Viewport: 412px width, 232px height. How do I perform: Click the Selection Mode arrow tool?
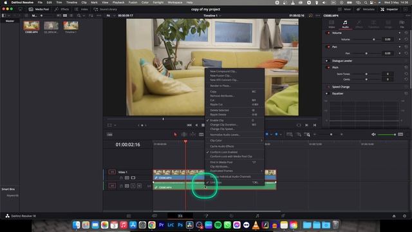175,135
